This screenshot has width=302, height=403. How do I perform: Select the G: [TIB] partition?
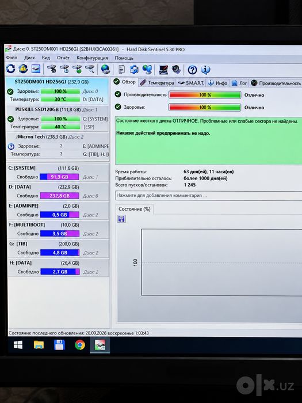click(59, 248)
